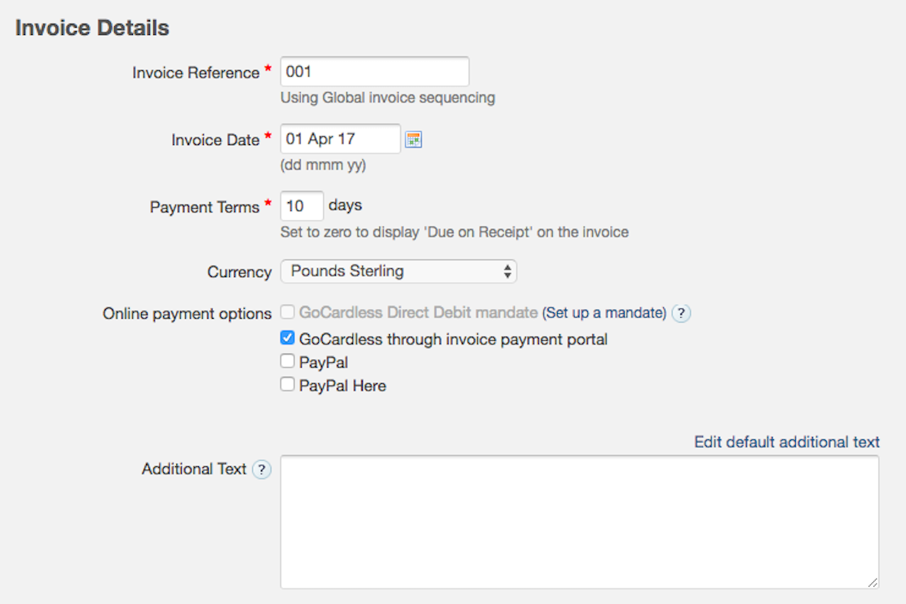This screenshot has width=906, height=604.
Task: Click into the Invoice Date field
Action: [x=340, y=139]
